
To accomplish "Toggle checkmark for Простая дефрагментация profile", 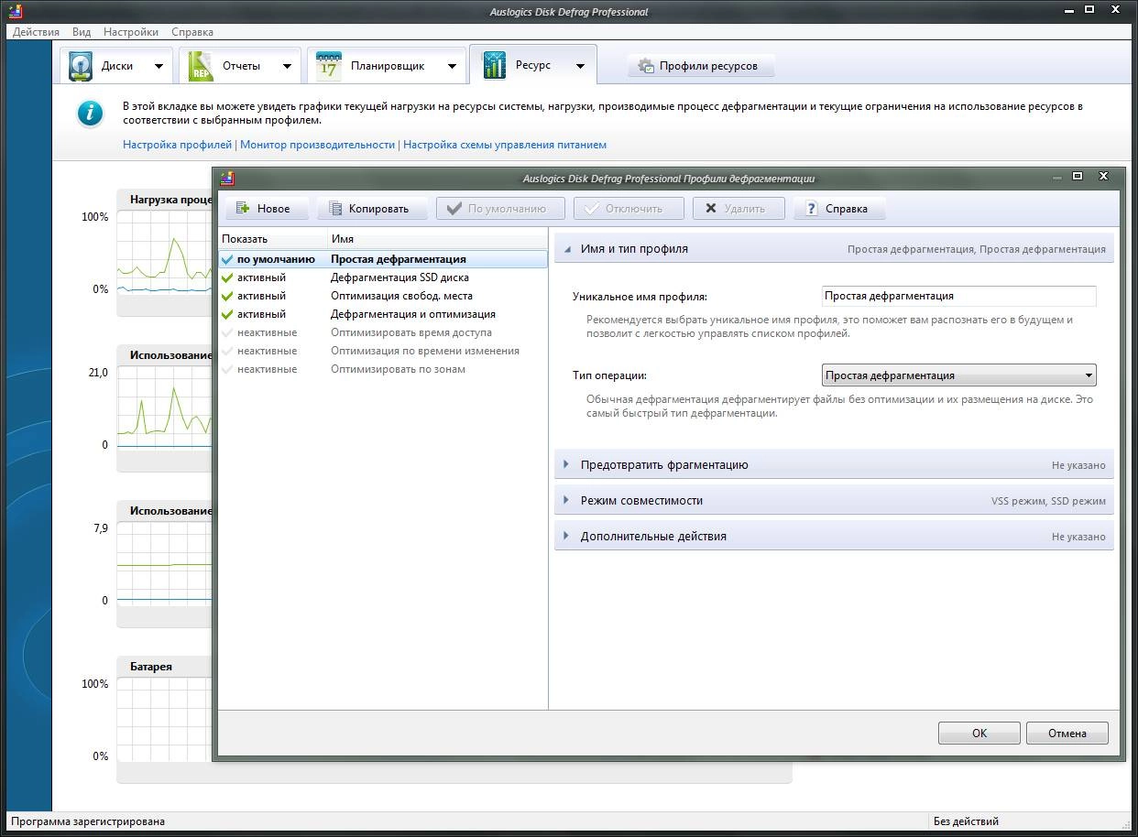I will 227,259.
